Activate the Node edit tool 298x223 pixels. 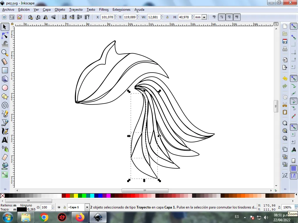[x=5, y=36]
